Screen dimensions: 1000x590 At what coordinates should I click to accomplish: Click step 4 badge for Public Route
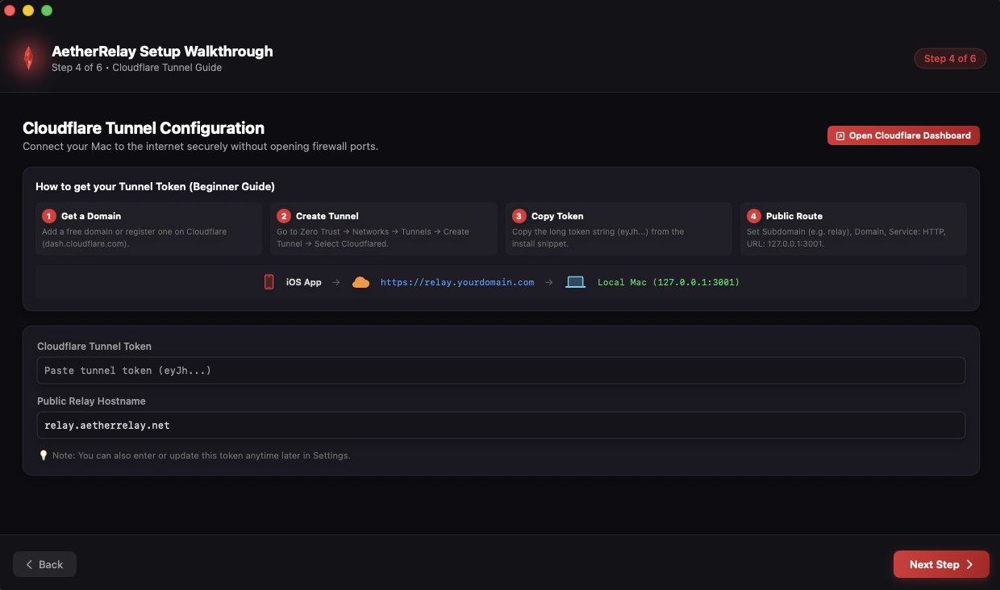[x=754, y=216]
